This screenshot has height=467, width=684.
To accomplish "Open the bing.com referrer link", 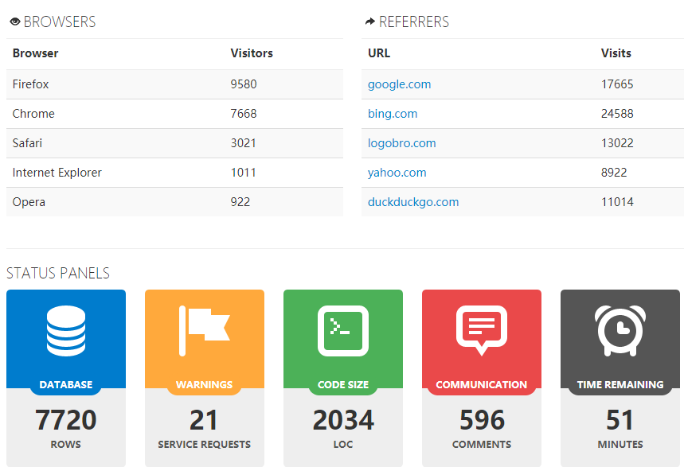I will (393, 114).
